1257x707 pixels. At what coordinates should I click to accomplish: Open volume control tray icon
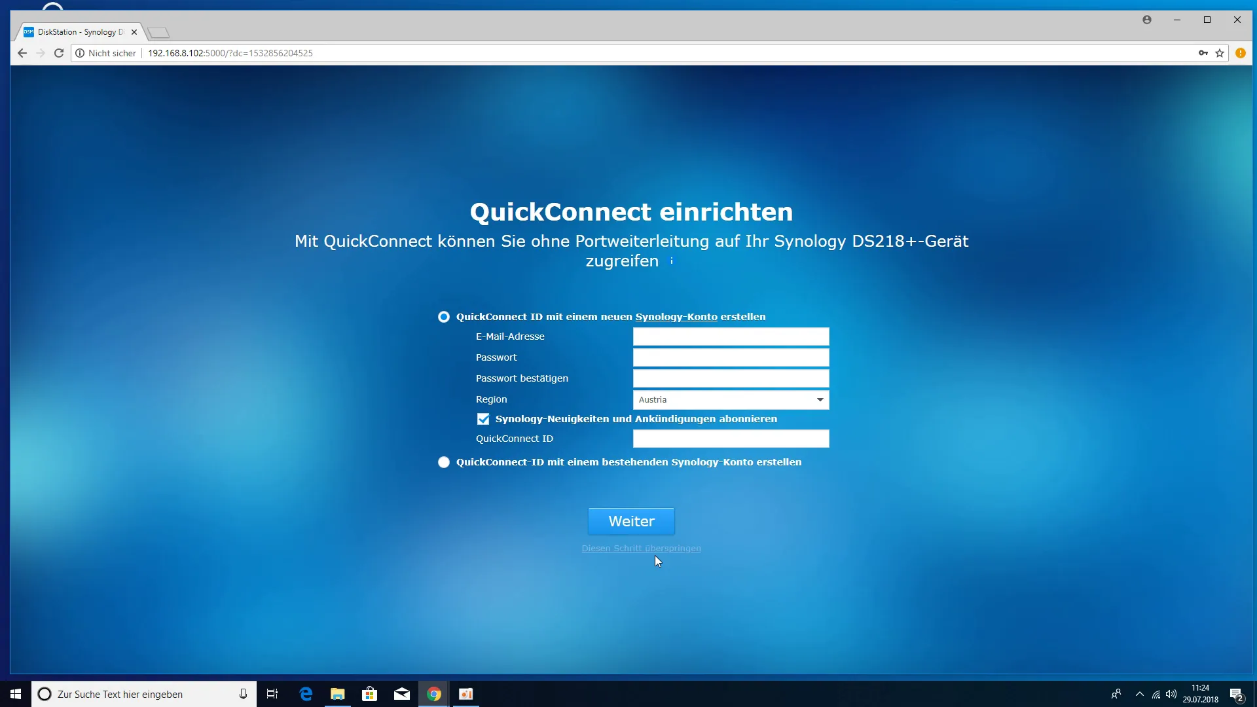[1171, 694]
